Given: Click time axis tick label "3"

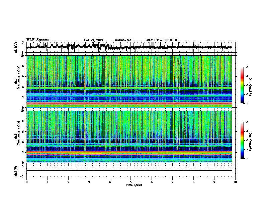Looking at the screenshot, I should pyautogui.click(x=89, y=182).
